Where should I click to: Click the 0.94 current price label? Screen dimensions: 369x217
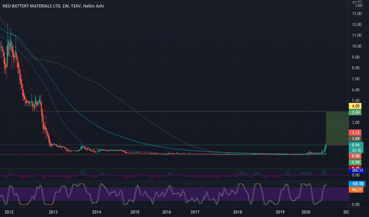[356, 145]
